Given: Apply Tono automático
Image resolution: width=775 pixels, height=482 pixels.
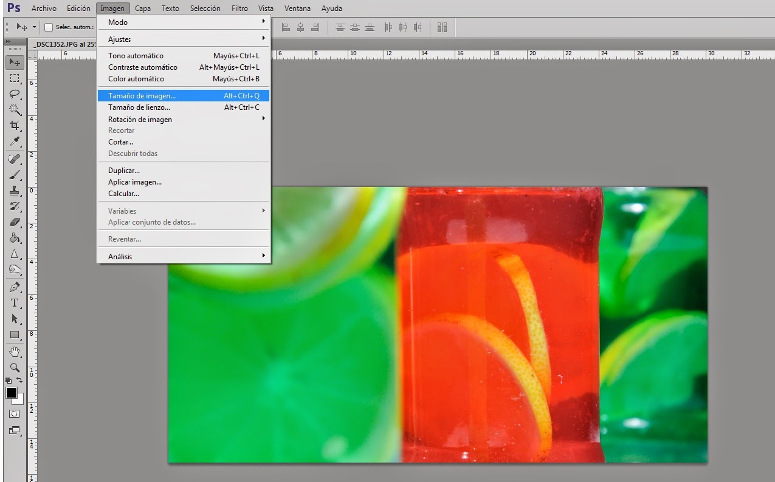Looking at the screenshot, I should pos(183,56).
